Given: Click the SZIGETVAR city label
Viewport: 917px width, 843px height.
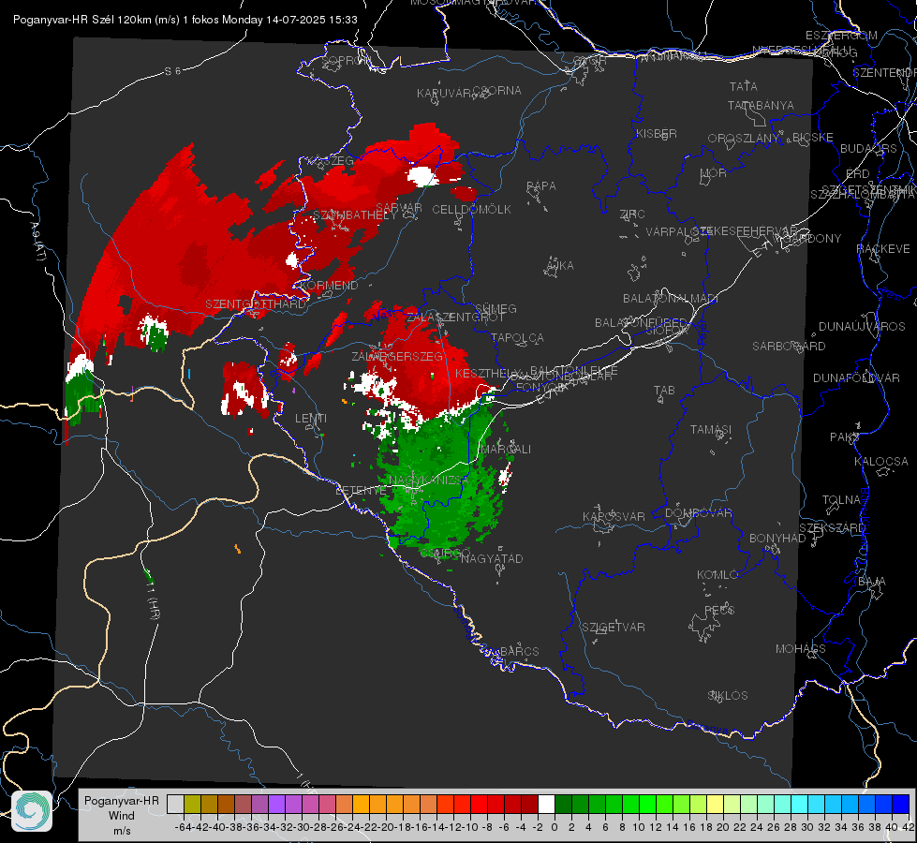Looking at the screenshot, I should (x=614, y=628).
